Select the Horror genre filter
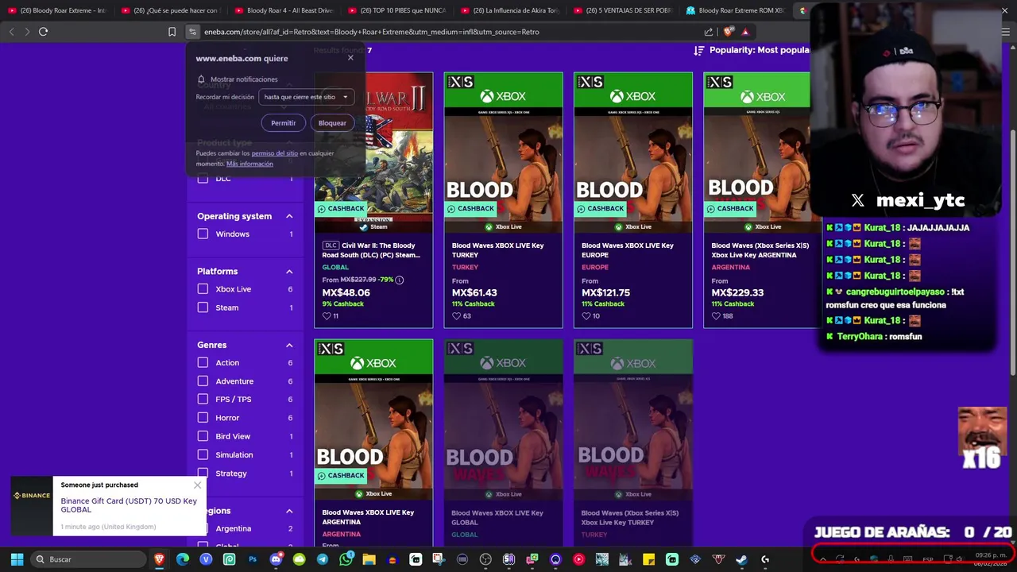 click(x=203, y=418)
